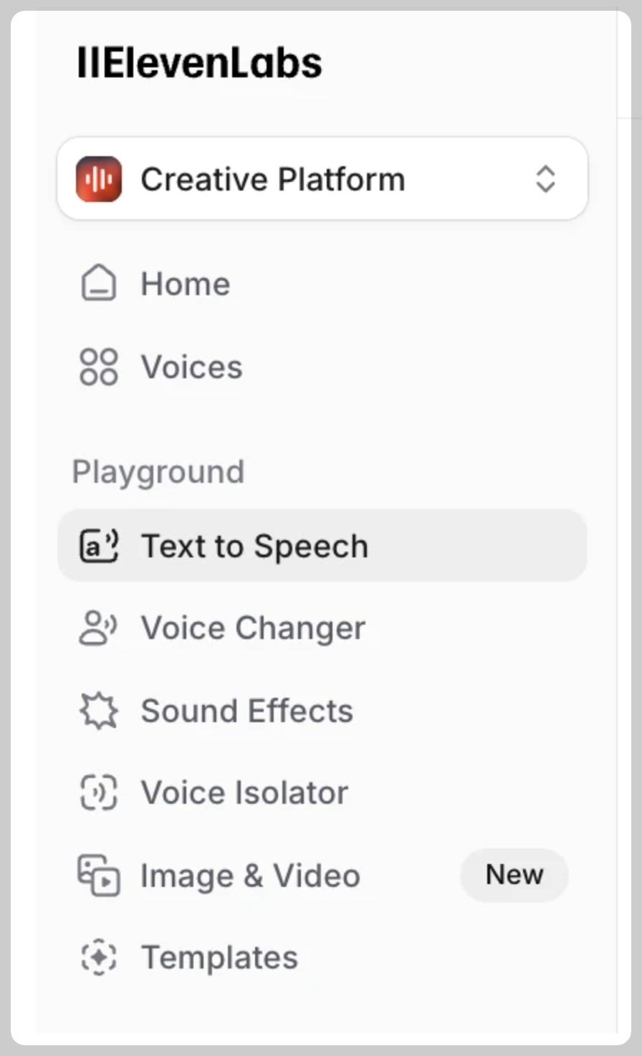Open the Creative Platform dropdown label

pos(273,179)
